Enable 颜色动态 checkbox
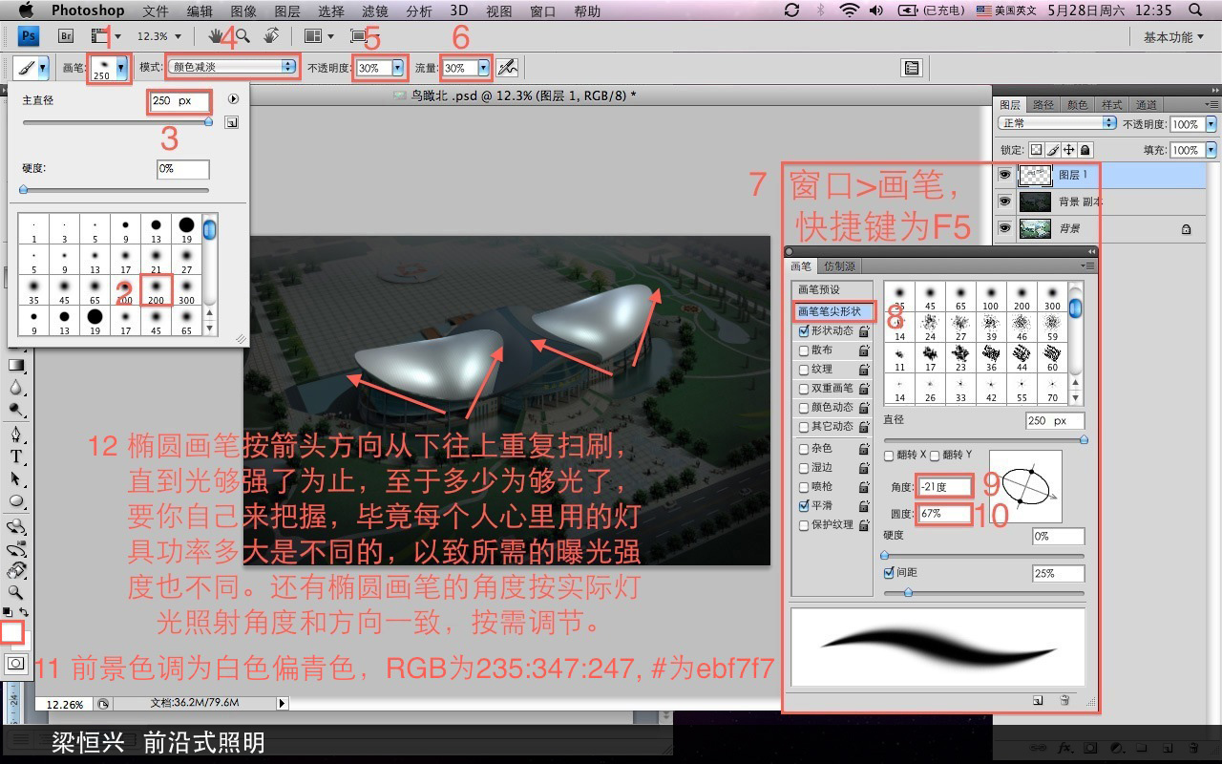The height and width of the screenshot is (764, 1222). click(x=804, y=408)
